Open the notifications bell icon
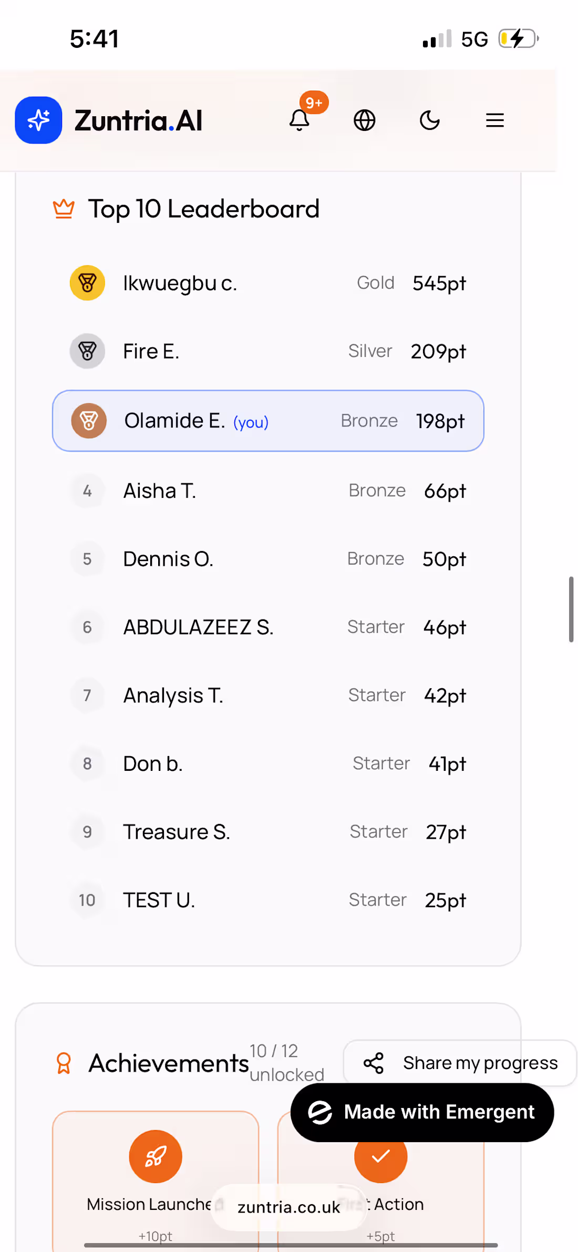 (300, 120)
